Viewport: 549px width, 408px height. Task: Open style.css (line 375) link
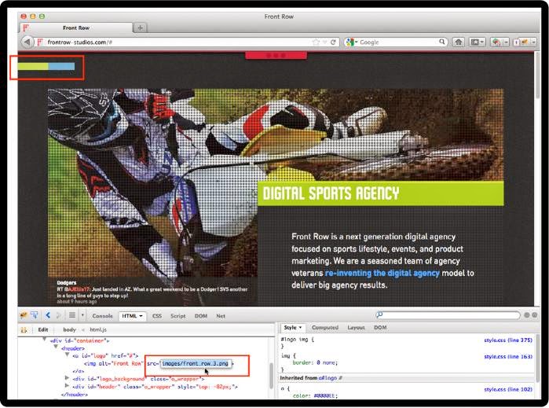[x=508, y=340]
